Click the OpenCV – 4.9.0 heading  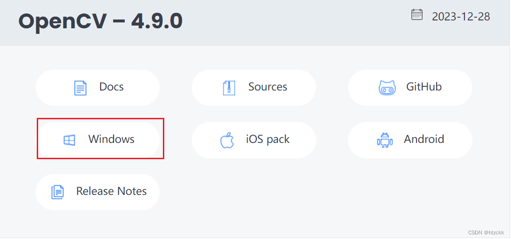coord(101,21)
